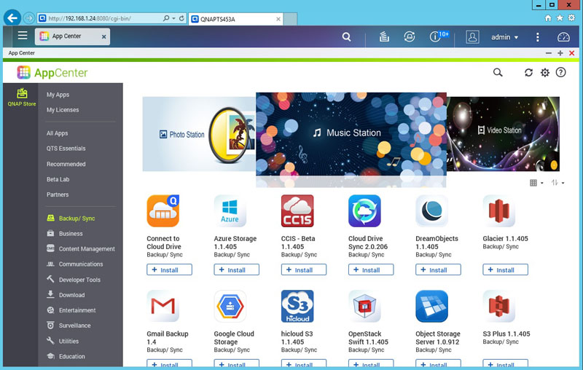
Task: Open the Music Station banner
Action: coord(351,134)
